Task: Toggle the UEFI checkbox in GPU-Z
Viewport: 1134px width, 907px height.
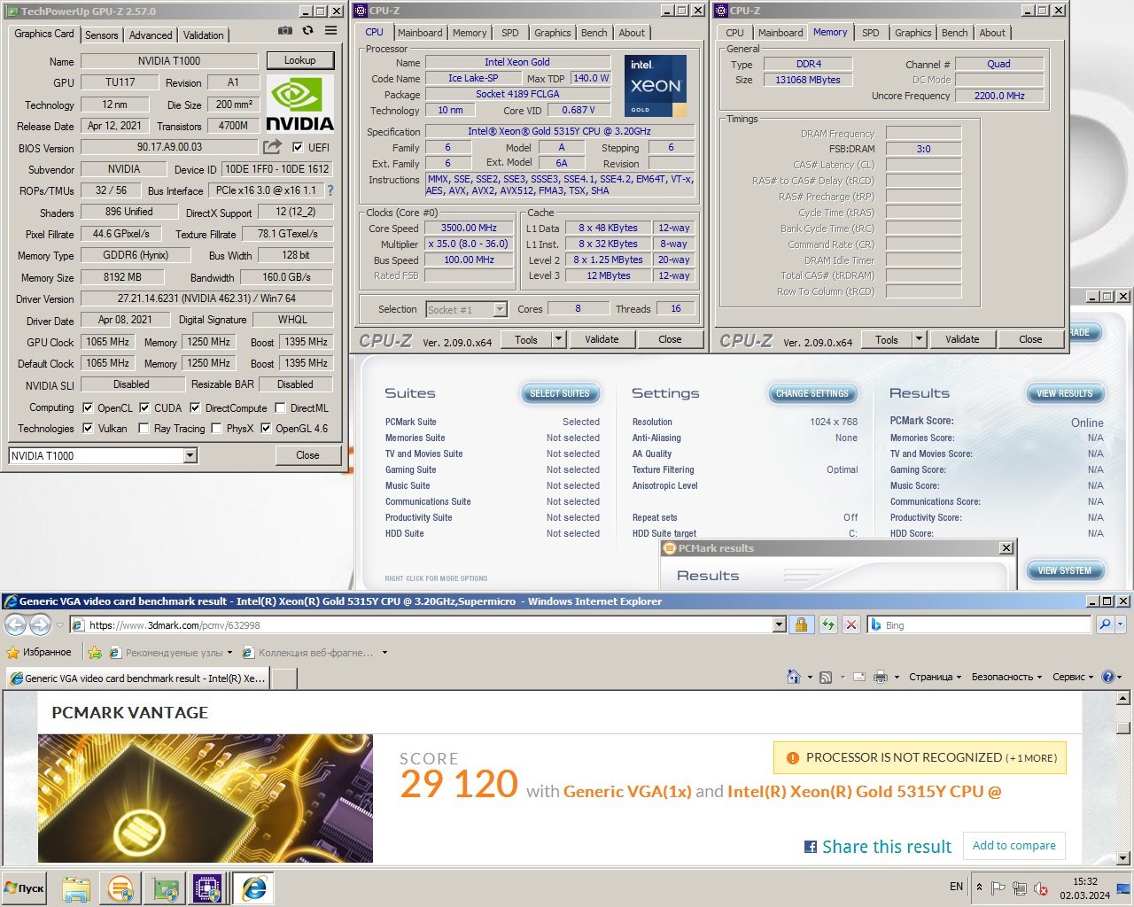Action: (298, 147)
